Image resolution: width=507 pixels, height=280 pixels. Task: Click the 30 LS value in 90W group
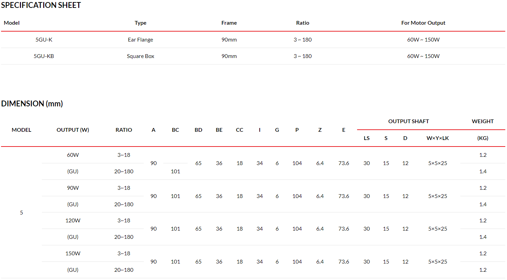[367, 196]
